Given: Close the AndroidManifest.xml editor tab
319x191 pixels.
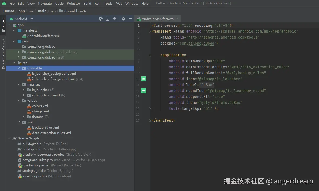Looking at the screenshot, I should pyautogui.click(x=177, y=19).
